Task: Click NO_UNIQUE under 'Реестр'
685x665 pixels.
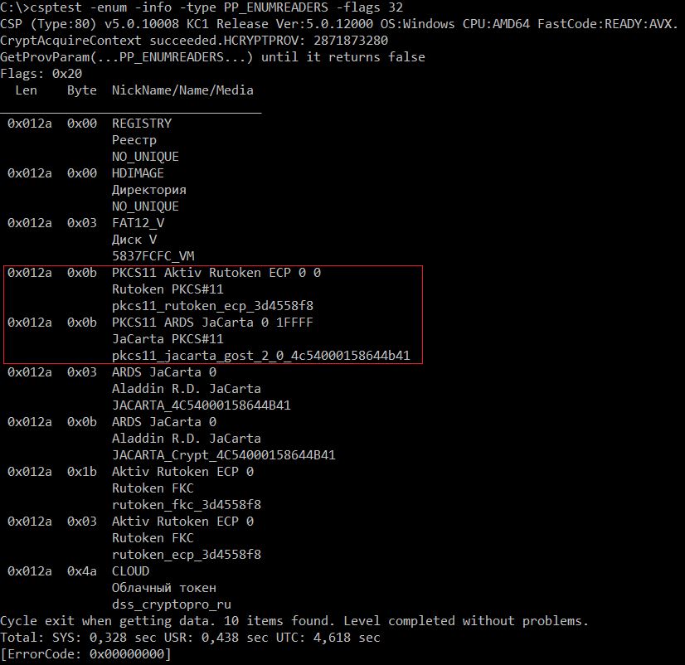Action: [145, 157]
